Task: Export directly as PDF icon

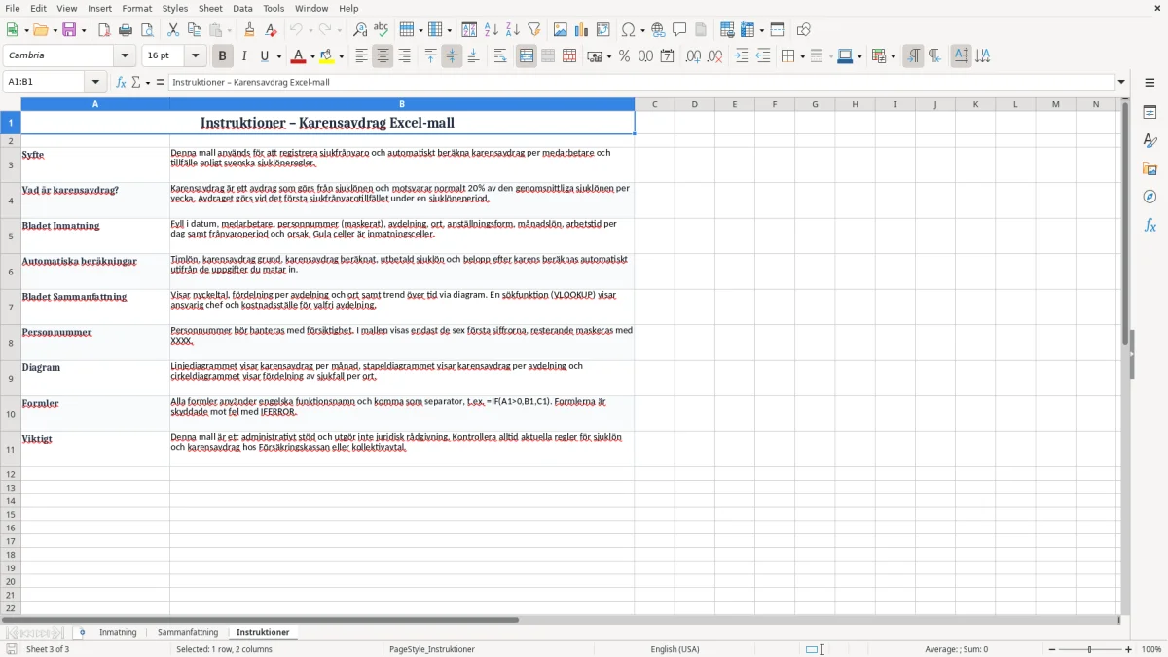Action: pyautogui.click(x=104, y=30)
